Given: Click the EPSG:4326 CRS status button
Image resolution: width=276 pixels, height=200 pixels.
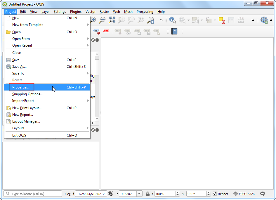Looking at the screenshot, I should pyautogui.click(x=244, y=194).
